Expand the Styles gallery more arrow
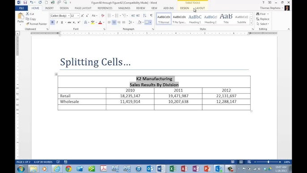 click(x=251, y=23)
